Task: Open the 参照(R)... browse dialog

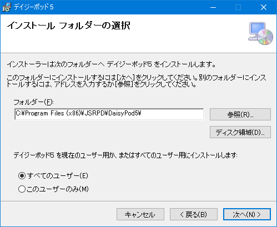Action: pos(240,114)
